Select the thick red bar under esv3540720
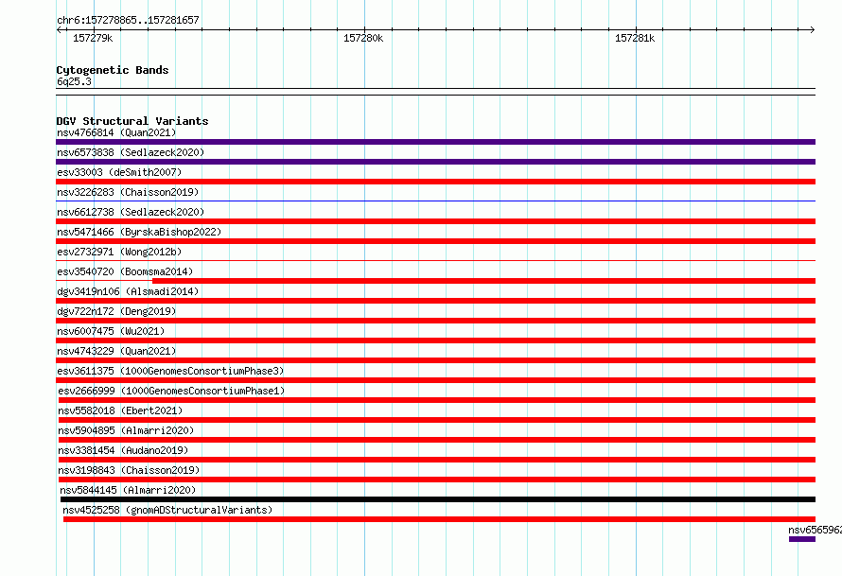The width and height of the screenshot is (842, 576). (483, 281)
